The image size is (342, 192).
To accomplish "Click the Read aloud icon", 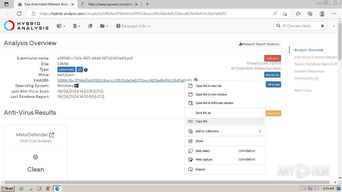I will point(275,14).
